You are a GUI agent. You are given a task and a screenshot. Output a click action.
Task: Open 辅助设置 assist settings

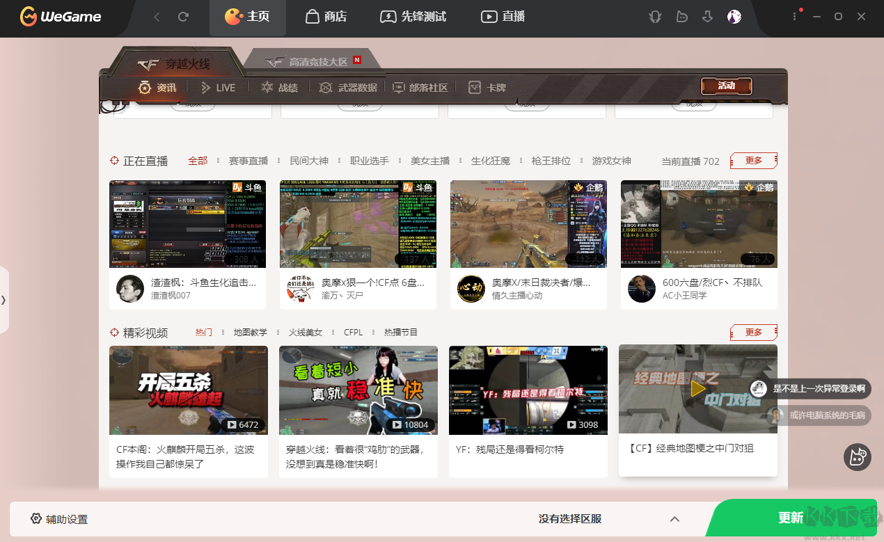pyautogui.click(x=59, y=519)
